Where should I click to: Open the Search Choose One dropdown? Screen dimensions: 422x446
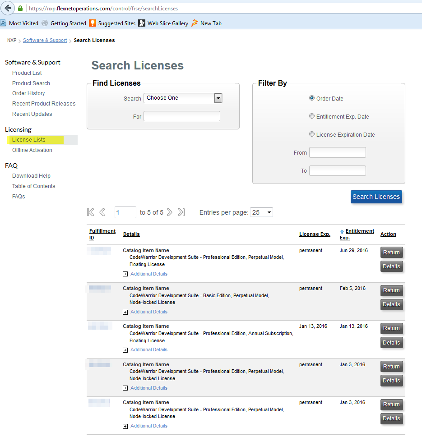point(183,98)
